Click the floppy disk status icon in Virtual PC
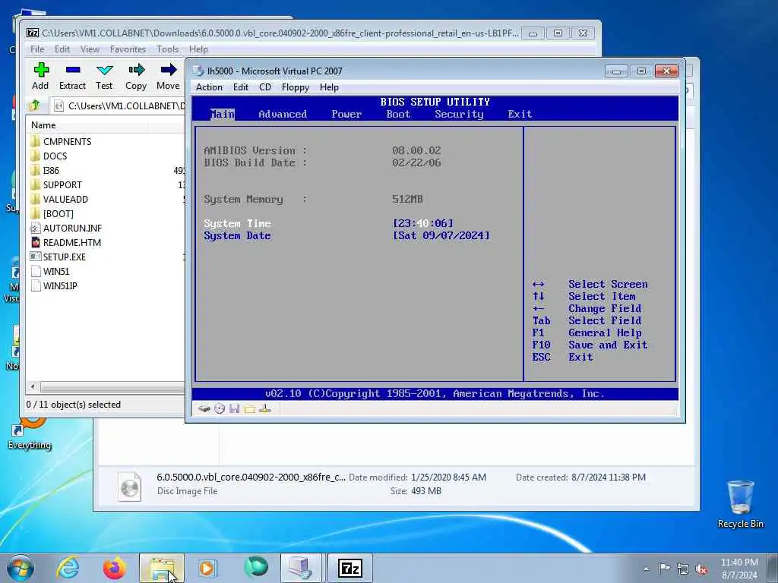Viewport: 778px width, 583px height. [235, 408]
